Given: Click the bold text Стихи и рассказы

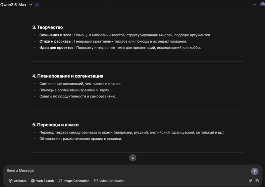Looking at the screenshot, I should pyautogui.click(x=55, y=41).
